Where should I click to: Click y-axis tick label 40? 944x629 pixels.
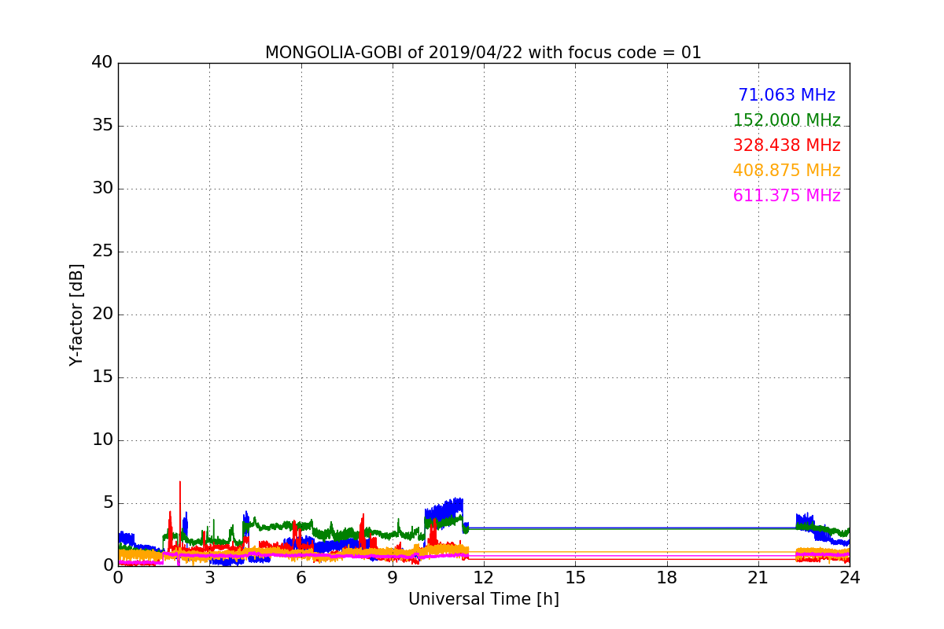102,63
